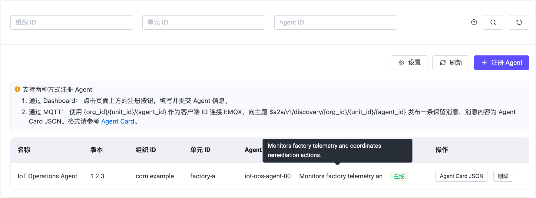Click the 删除 button to delete the agent

point(503,176)
